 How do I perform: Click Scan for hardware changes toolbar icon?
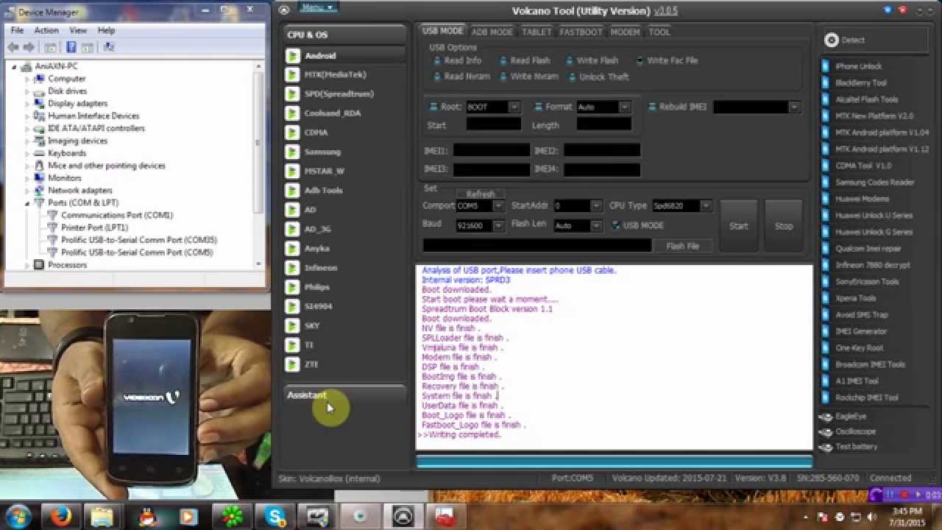click(x=109, y=47)
